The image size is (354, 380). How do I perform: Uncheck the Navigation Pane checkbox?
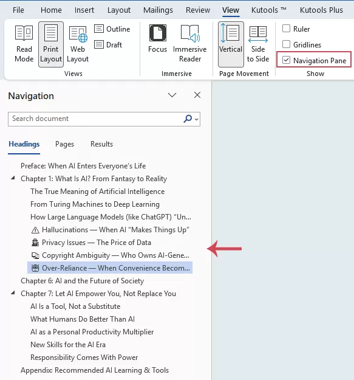coord(286,60)
